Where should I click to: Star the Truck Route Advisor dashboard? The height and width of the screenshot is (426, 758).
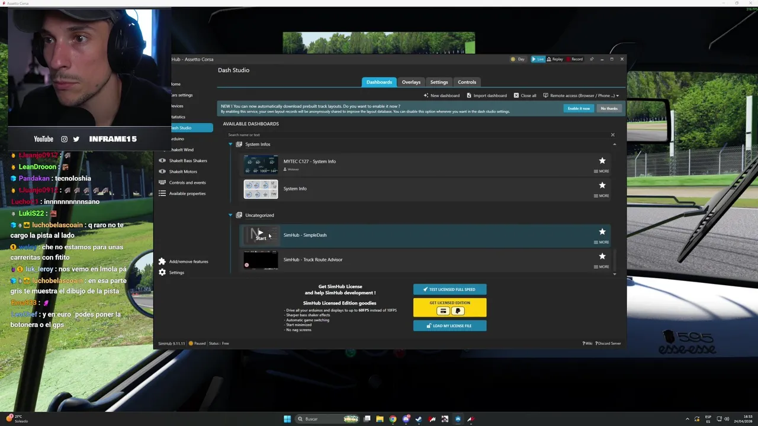(602, 256)
